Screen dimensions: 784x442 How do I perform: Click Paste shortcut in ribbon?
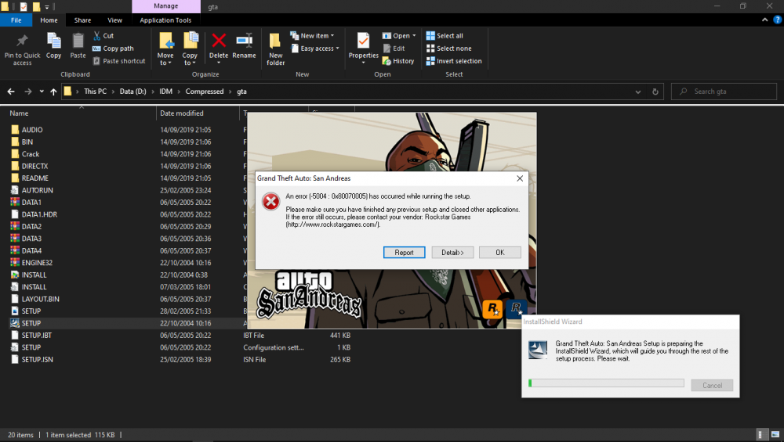pyautogui.click(x=119, y=61)
